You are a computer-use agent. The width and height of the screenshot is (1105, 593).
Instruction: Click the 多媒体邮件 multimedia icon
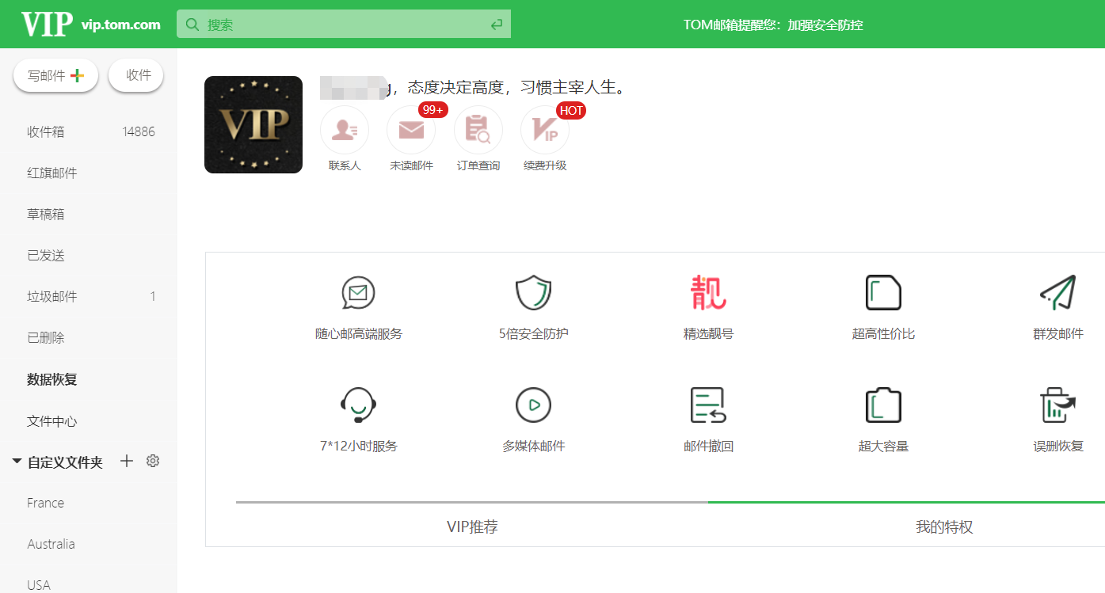[x=532, y=416]
